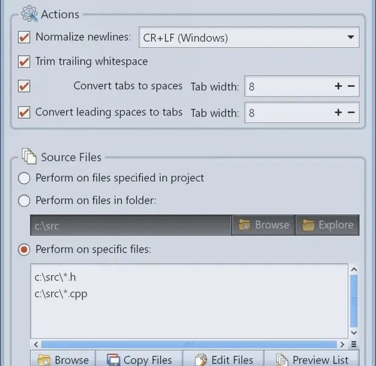Open Edit Files for the file list
Image resolution: width=376 pixels, height=366 pixels.
pyautogui.click(x=228, y=360)
